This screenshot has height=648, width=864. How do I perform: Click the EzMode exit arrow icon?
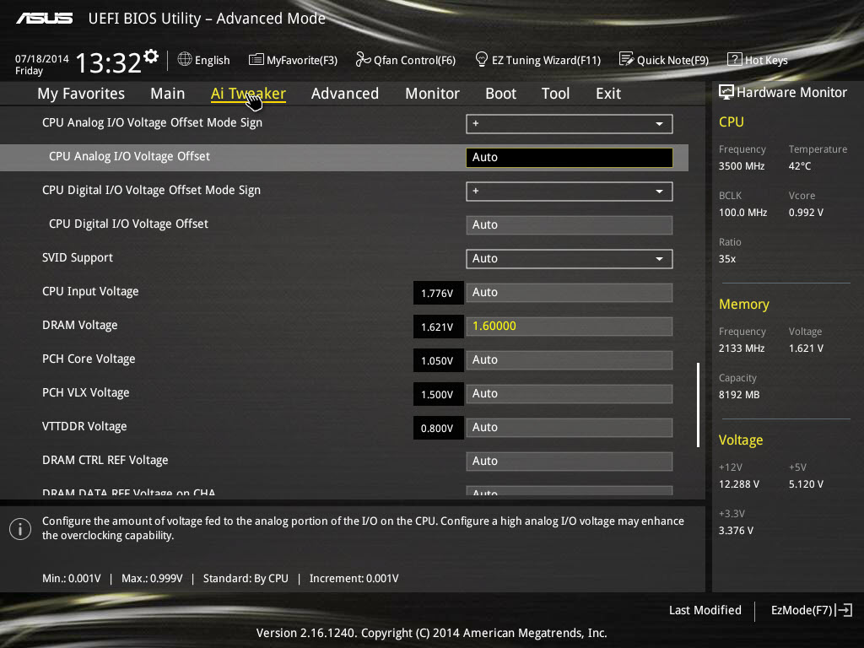click(844, 610)
